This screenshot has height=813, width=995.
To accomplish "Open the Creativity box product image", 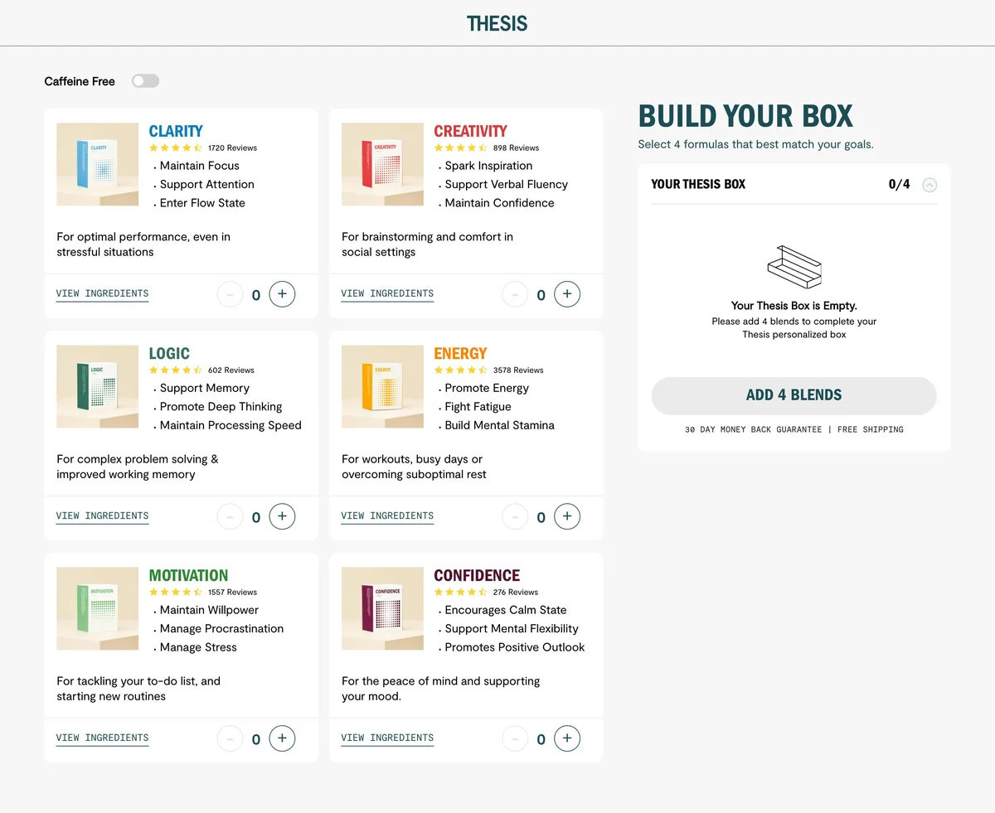I will (x=382, y=164).
